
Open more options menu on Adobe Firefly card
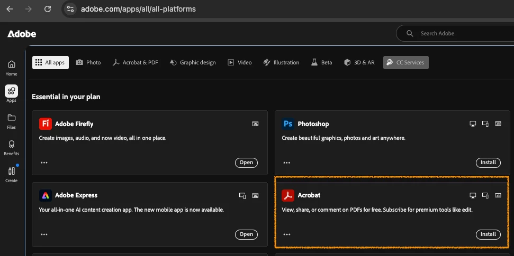tap(44, 163)
